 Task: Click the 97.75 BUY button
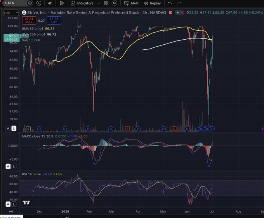54,21
